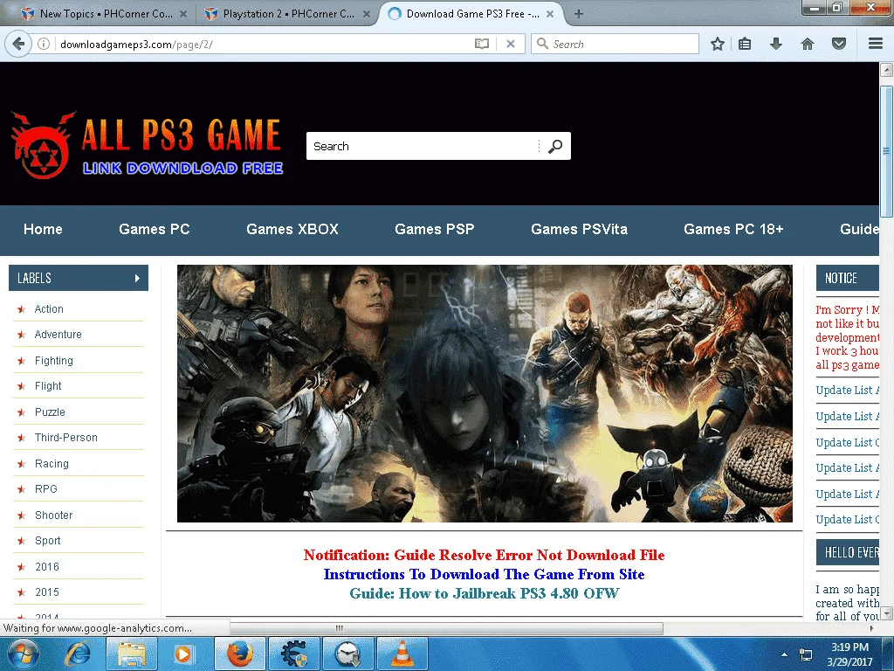Image resolution: width=894 pixels, height=671 pixels.
Task: Open Games PC menu item
Action: coord(154,230)
